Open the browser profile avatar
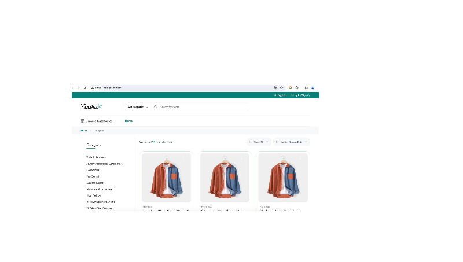Screen dimensions: 463x262 coord(313,88)
